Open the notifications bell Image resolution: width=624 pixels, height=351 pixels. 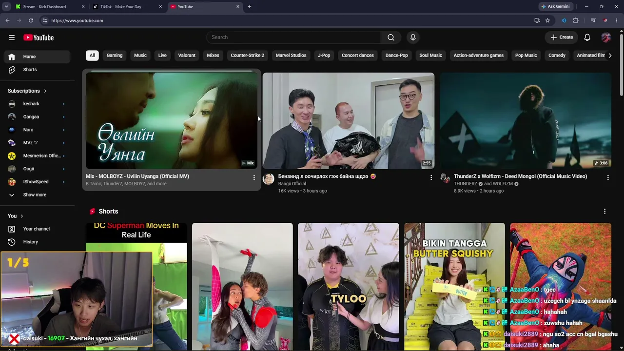click(587, 38)
